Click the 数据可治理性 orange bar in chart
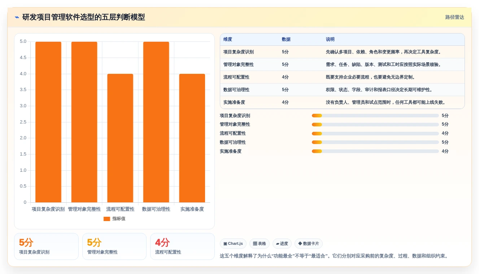479x274 pixels. pyautogui.click(x=156, y=122)
